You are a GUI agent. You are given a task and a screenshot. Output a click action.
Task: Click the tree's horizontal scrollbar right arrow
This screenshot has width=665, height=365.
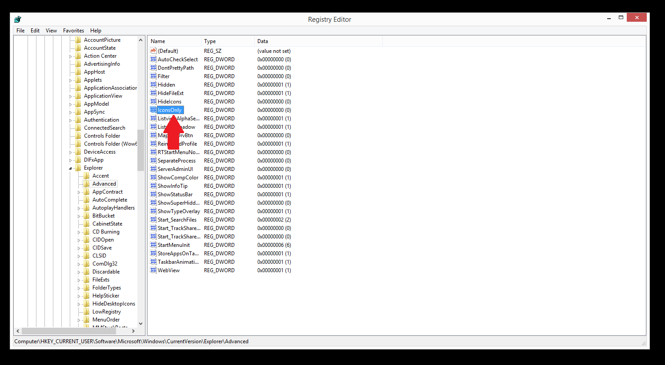click(x=133, y=331)
